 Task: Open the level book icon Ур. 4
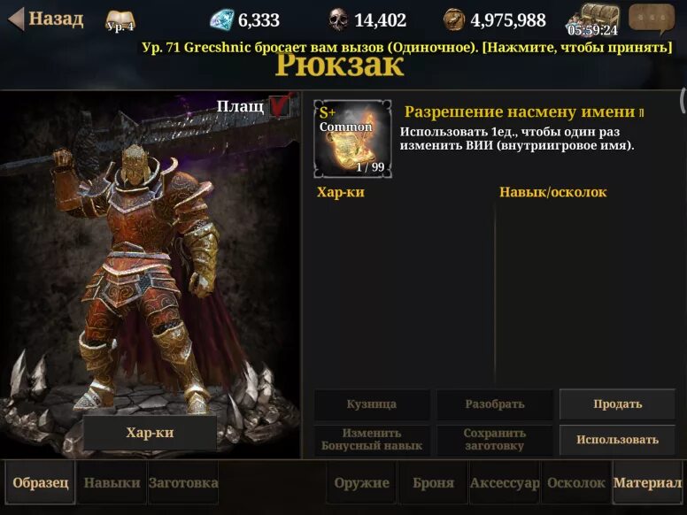point(120,21)
